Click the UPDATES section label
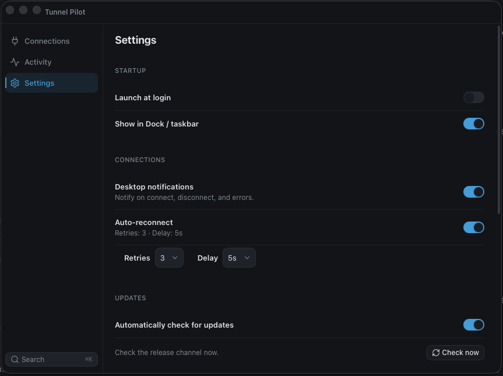The image size is (503, 376). (x=130, y=298)
